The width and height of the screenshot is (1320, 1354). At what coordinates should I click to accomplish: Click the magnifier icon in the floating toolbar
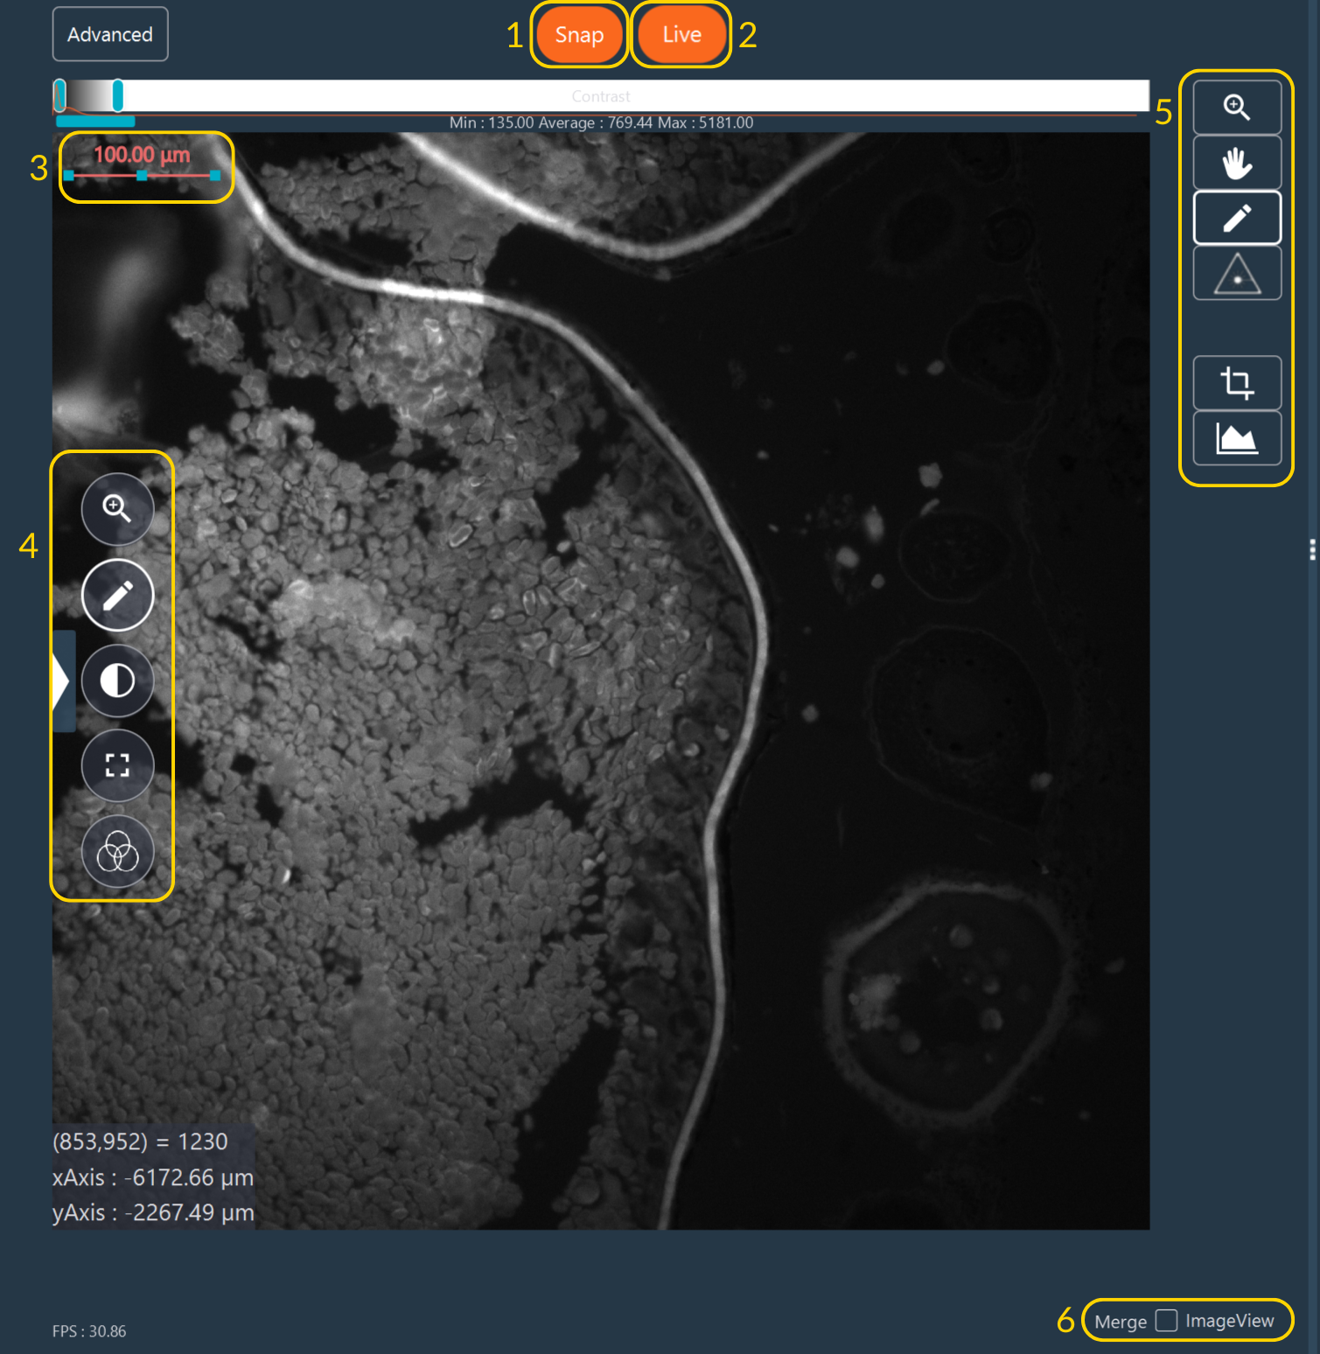click(117, 509)
